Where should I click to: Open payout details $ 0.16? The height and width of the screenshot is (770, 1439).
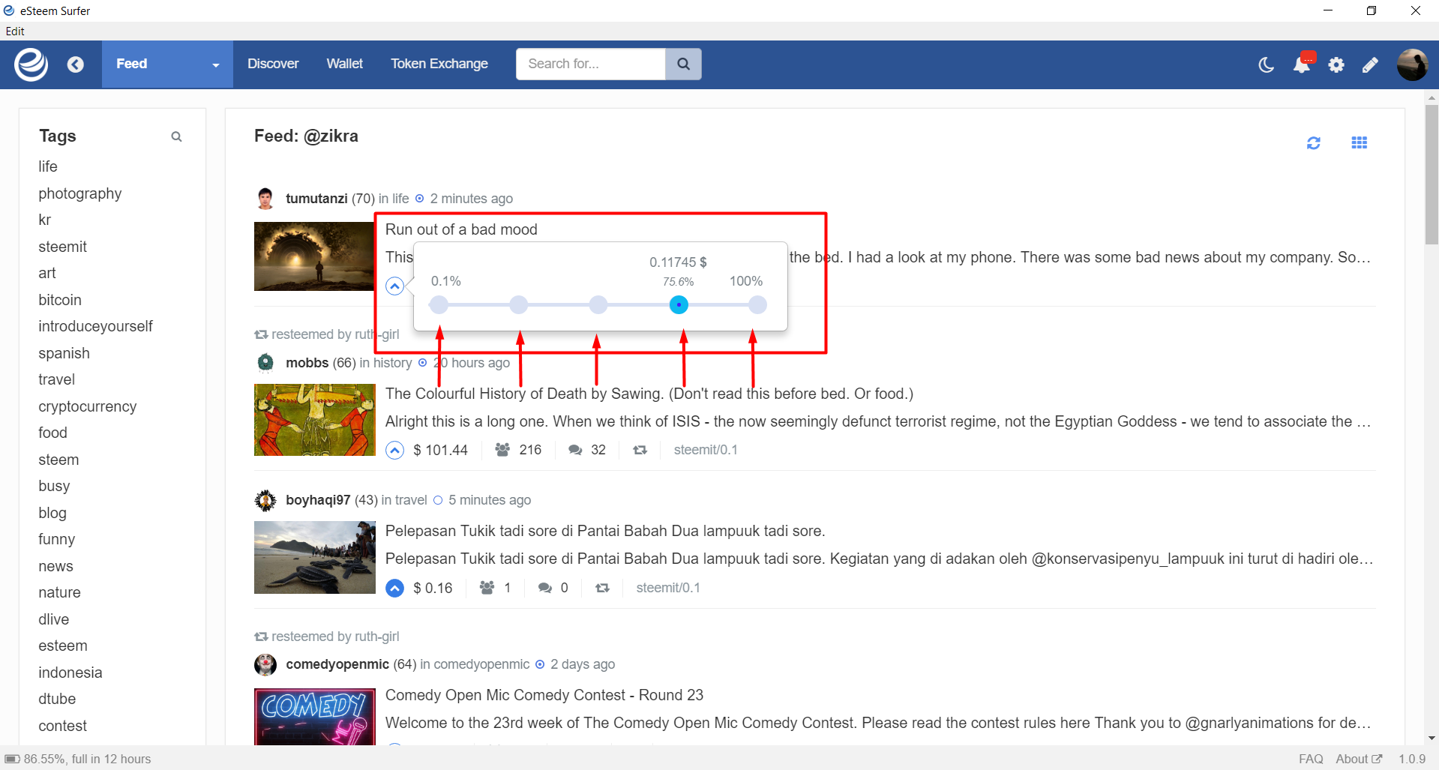tap(433, 588)
